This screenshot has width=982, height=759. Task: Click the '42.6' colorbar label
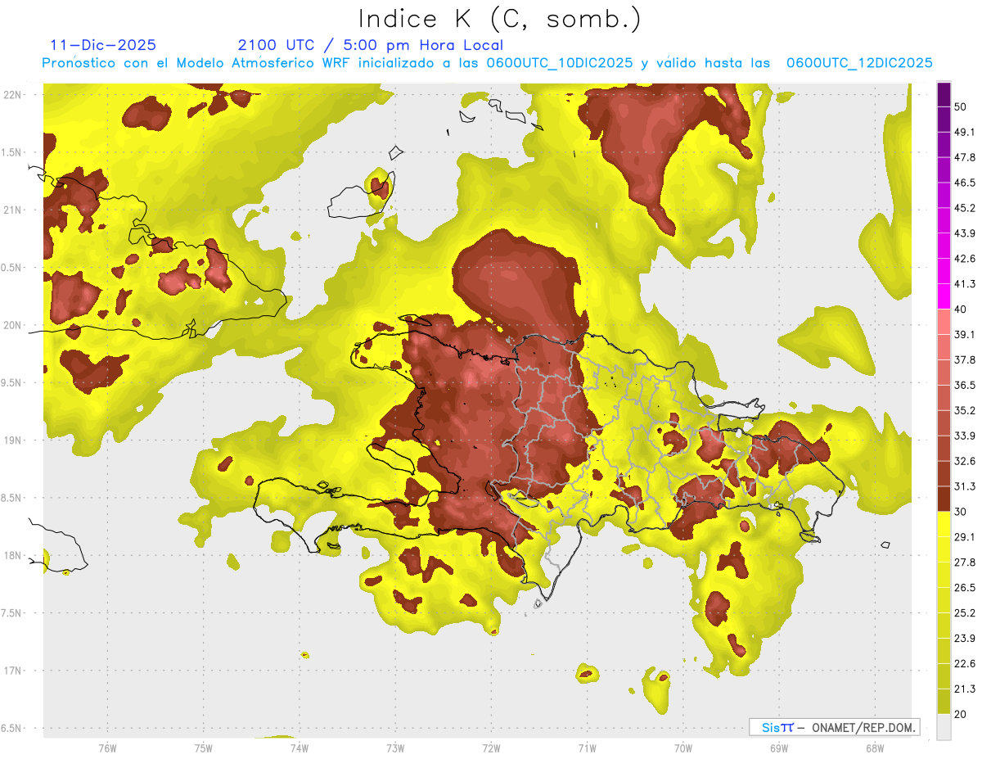pos(965,259)
